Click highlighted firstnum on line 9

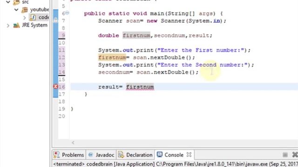pos(136,35)
